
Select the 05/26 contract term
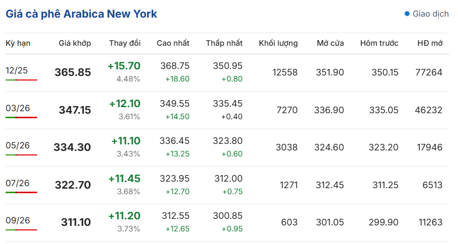tap(18, 145)
